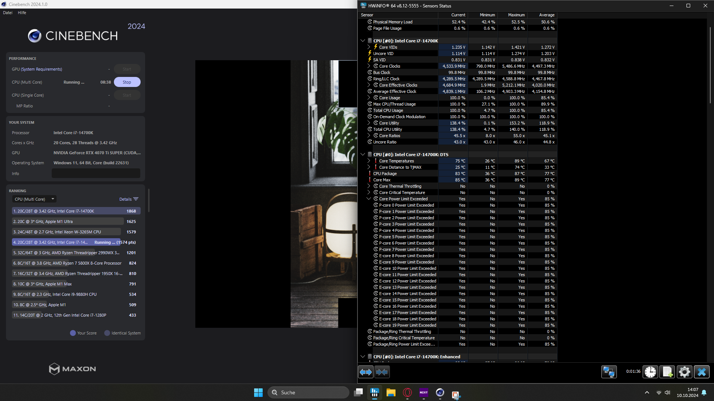Open notifications bell icon
Screen dimensions: 714x401
pos(704,392)
